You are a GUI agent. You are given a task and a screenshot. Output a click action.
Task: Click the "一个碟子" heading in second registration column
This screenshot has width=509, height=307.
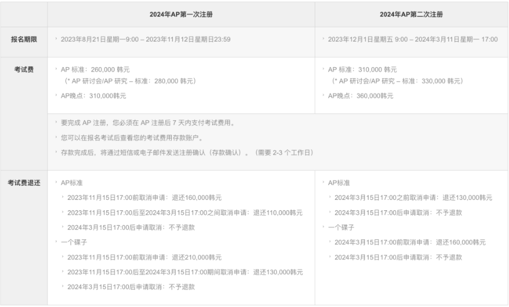[x=341, y=227]
